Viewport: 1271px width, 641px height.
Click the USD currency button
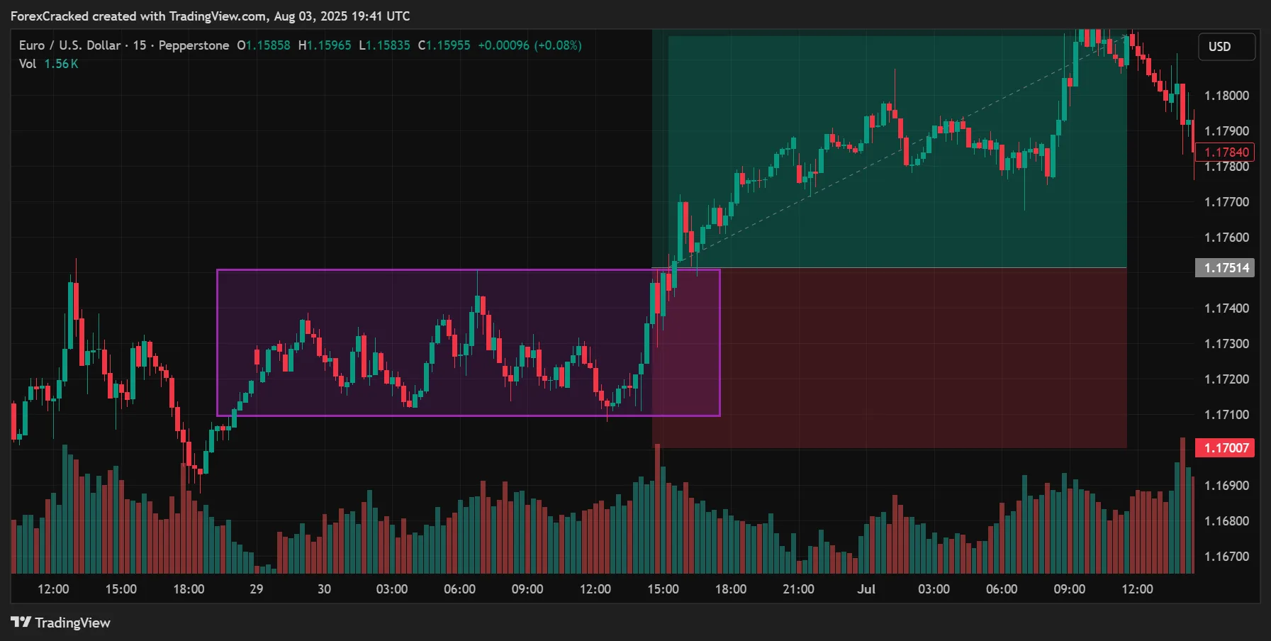[x=1226, y=46]
